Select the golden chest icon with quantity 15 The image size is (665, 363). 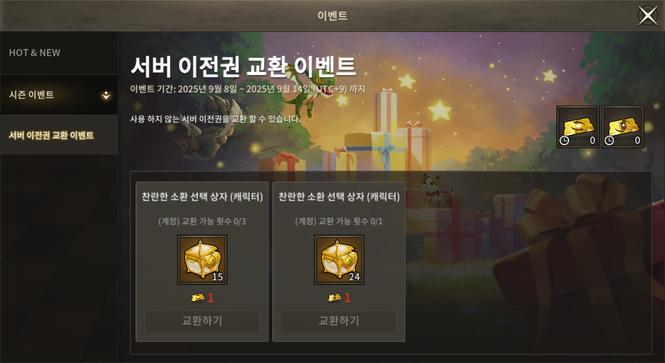pos(202,260)
